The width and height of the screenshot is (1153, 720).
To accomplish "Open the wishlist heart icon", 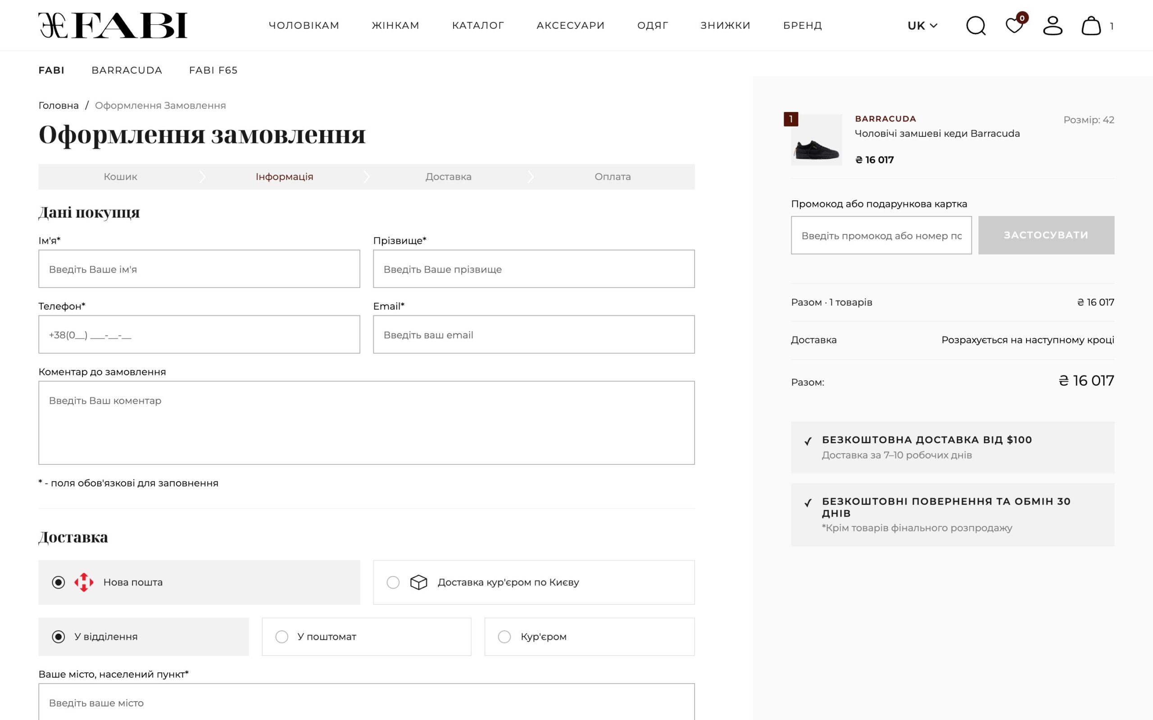I will 1014,25.
